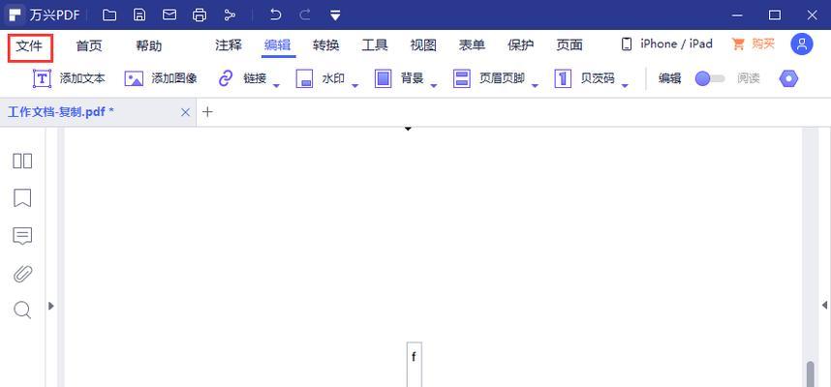Viewport: 831px width, 387px height.
Task: Click the iPhone / iPad link
Action: pyautogui.click(x=666, y=44)
